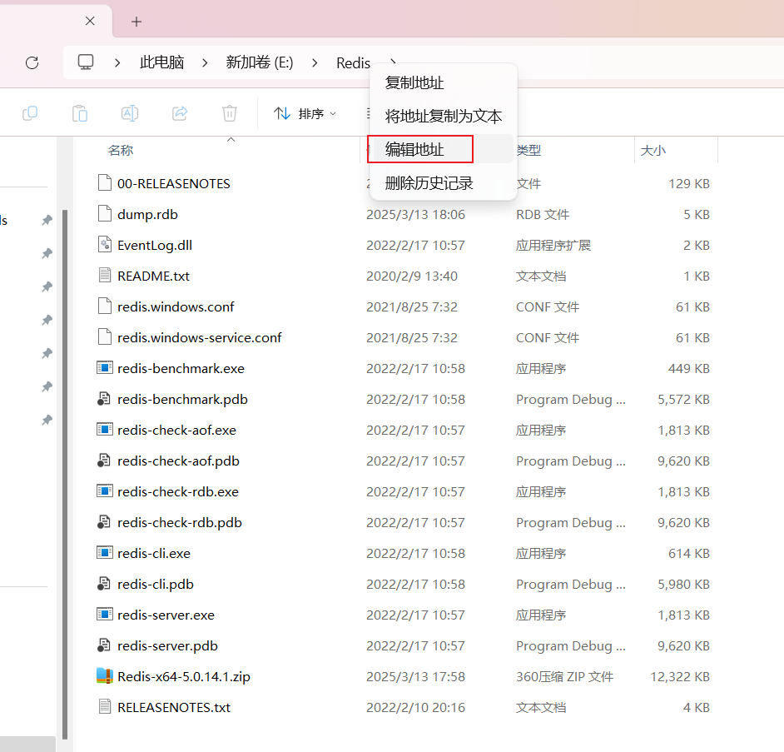Click date 2025/3/13 18:06 of dump.rdb
784x752 pixels.
click(x=415, y=215)
